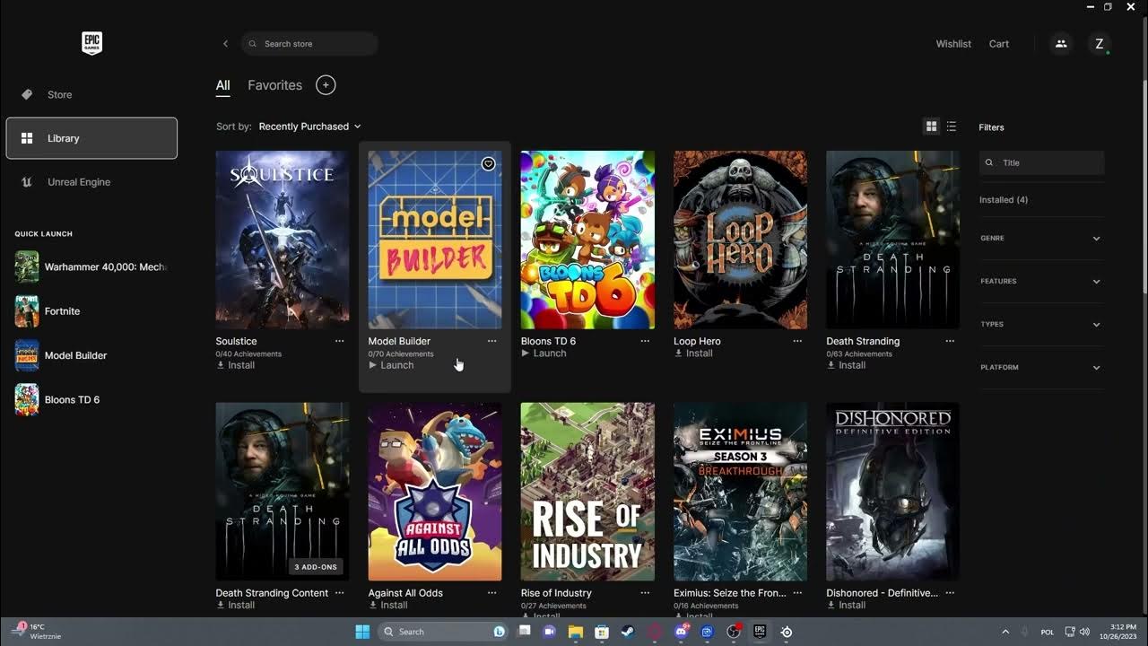This screenshot has width=1148, height=646.
Task: Open the Windows Start menu
Action: click(x=362, y=632)
